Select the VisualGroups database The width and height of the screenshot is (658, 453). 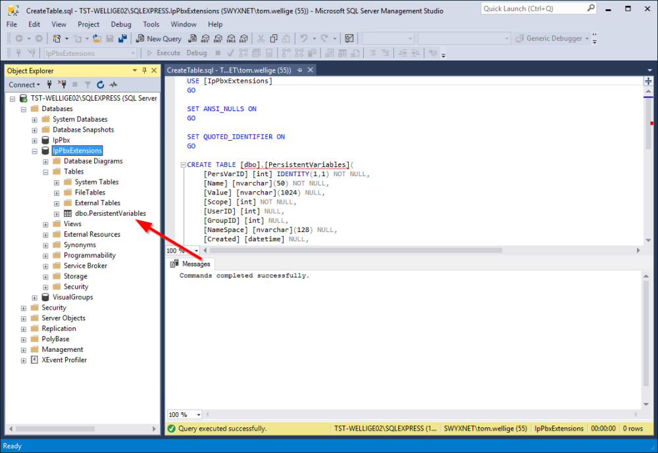point(72,297)
